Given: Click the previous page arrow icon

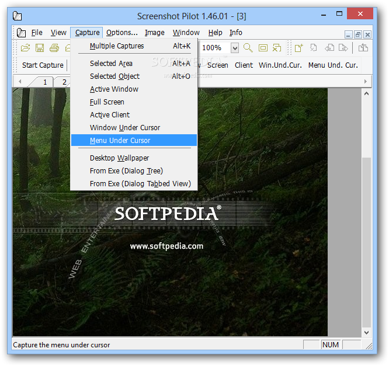Looking at the screenshot, I should pyautogui.click(x=329, y=48).
